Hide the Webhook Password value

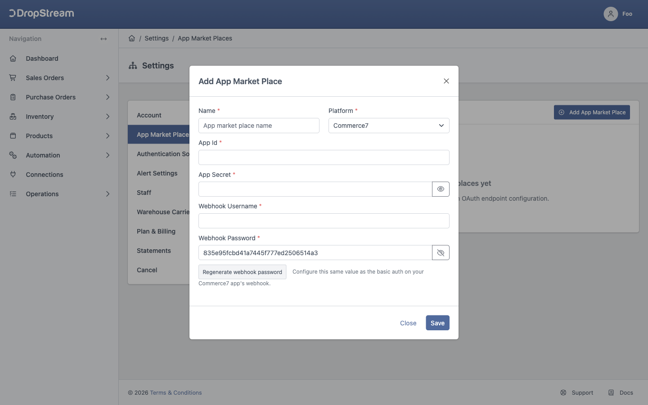pos(441,252)
